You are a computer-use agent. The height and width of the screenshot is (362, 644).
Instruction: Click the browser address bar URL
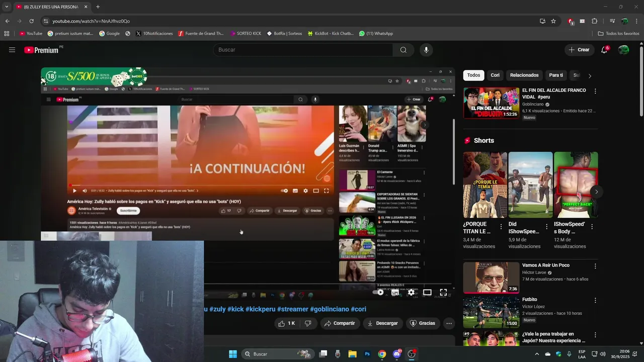91,21
